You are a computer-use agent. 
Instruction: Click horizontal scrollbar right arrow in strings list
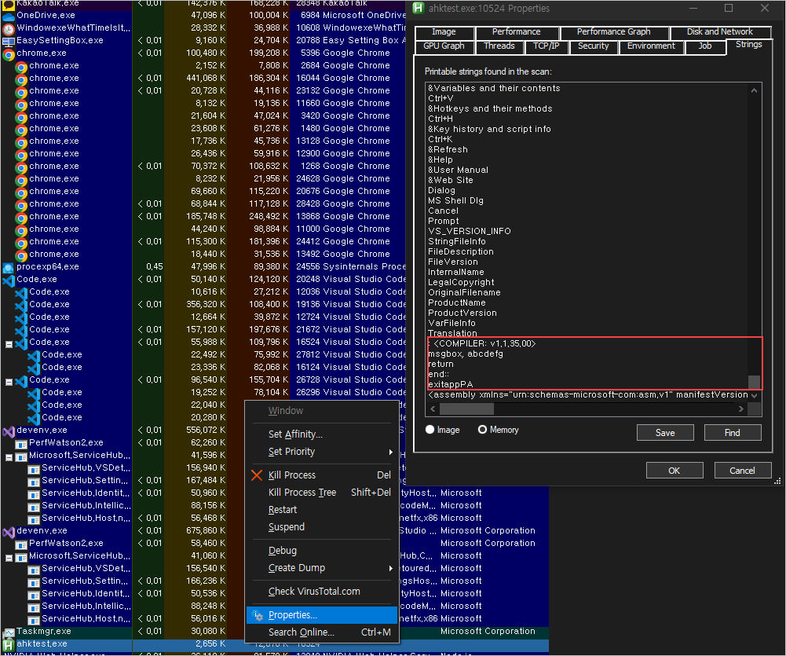click(741, 409)
